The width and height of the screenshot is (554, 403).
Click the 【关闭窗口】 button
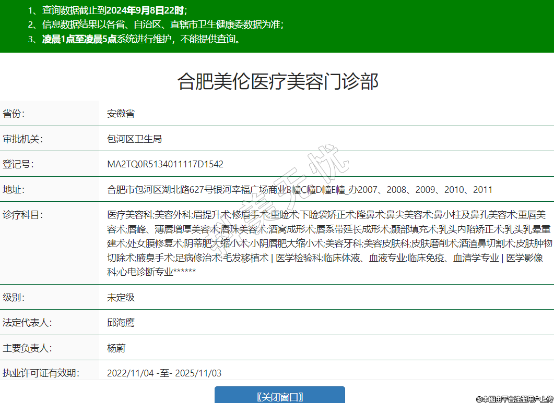click(279, 396)
